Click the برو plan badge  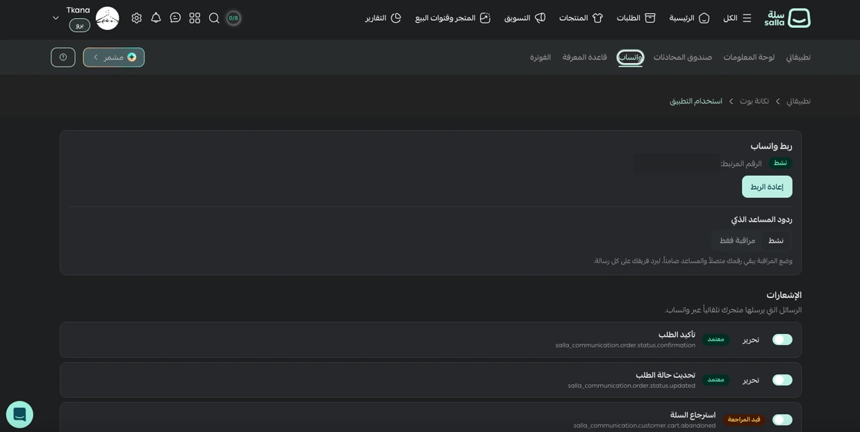pyautogui.click(x=80, y=25)
